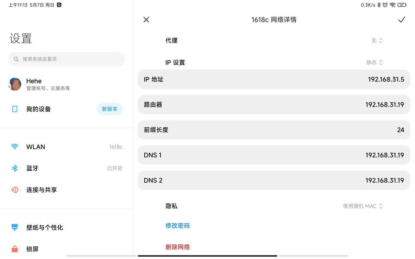Click the checkmark to save network details

402,20
